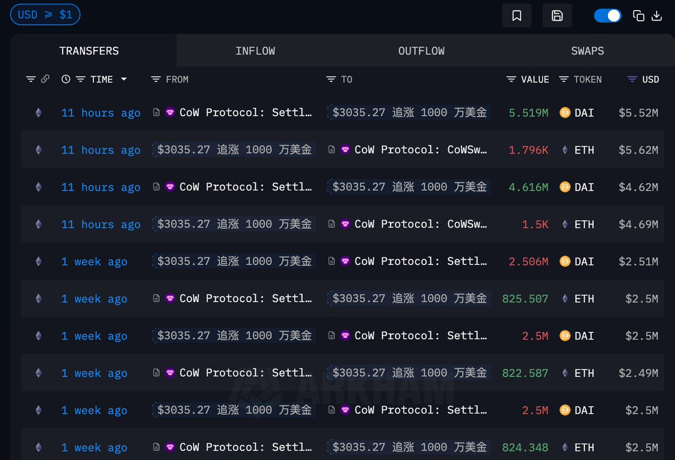Click the value '1.5K'
This screenshot has width=675, height=460.
pos(535,224)
